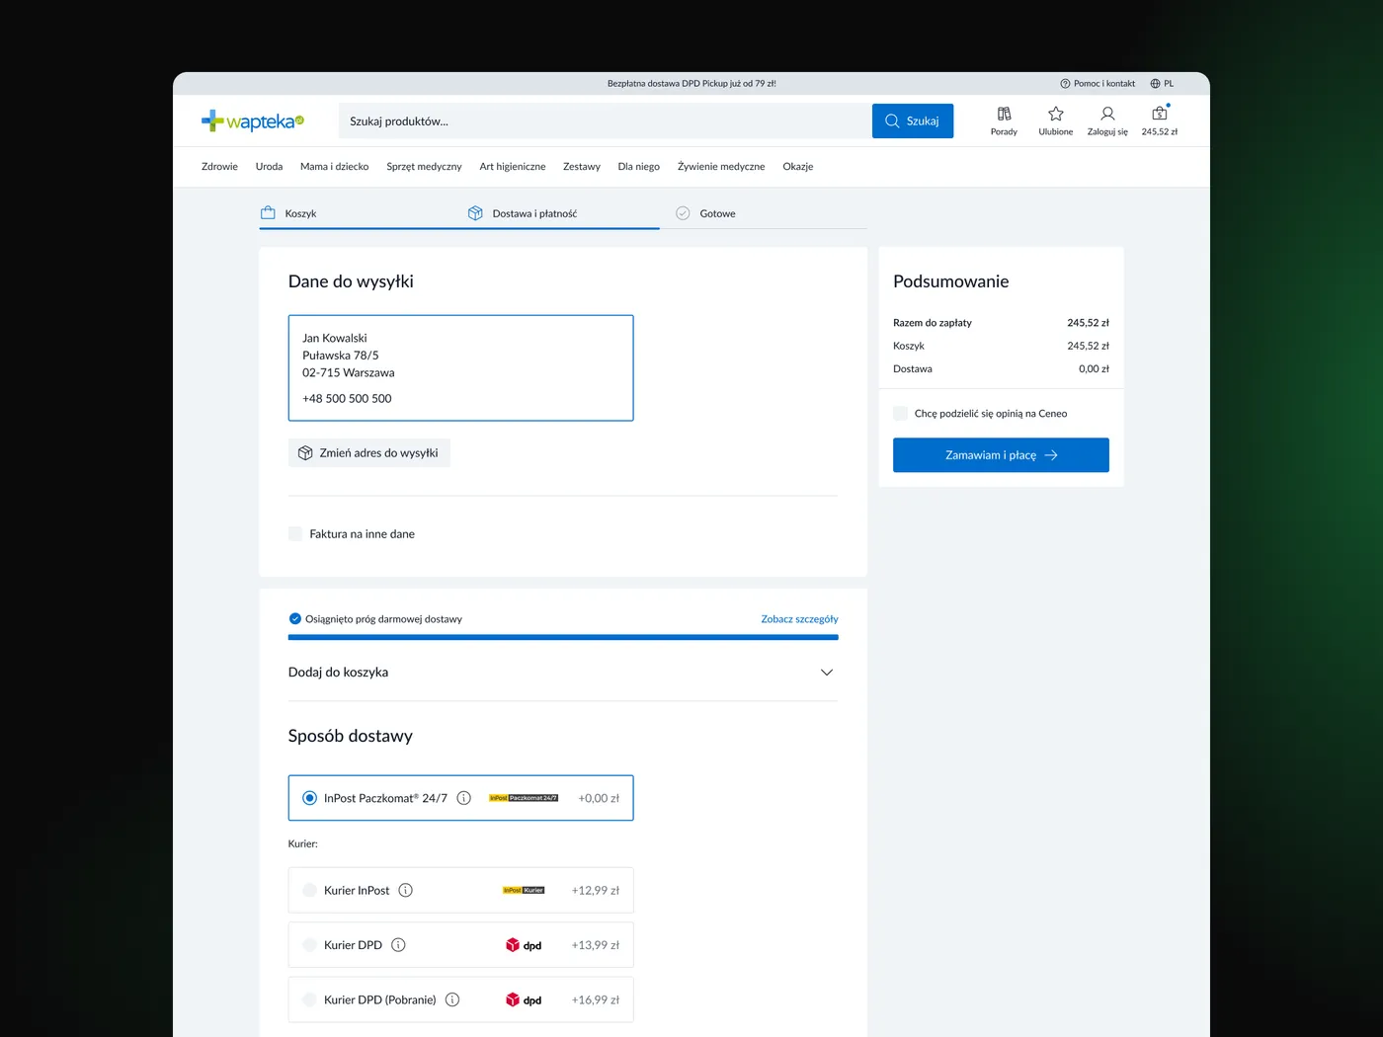Expand Dodaj do koszyka chevron
Image resolution: width=1383 pixels, height=1037 pixels.
click(x=827, y=673)
